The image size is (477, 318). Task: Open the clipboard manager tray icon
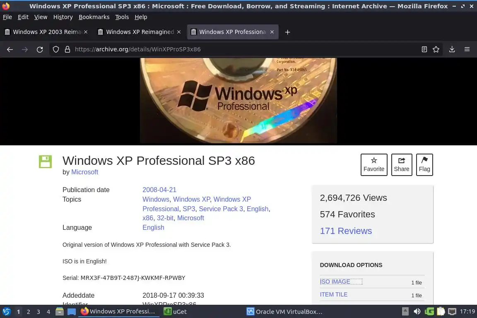441,312
